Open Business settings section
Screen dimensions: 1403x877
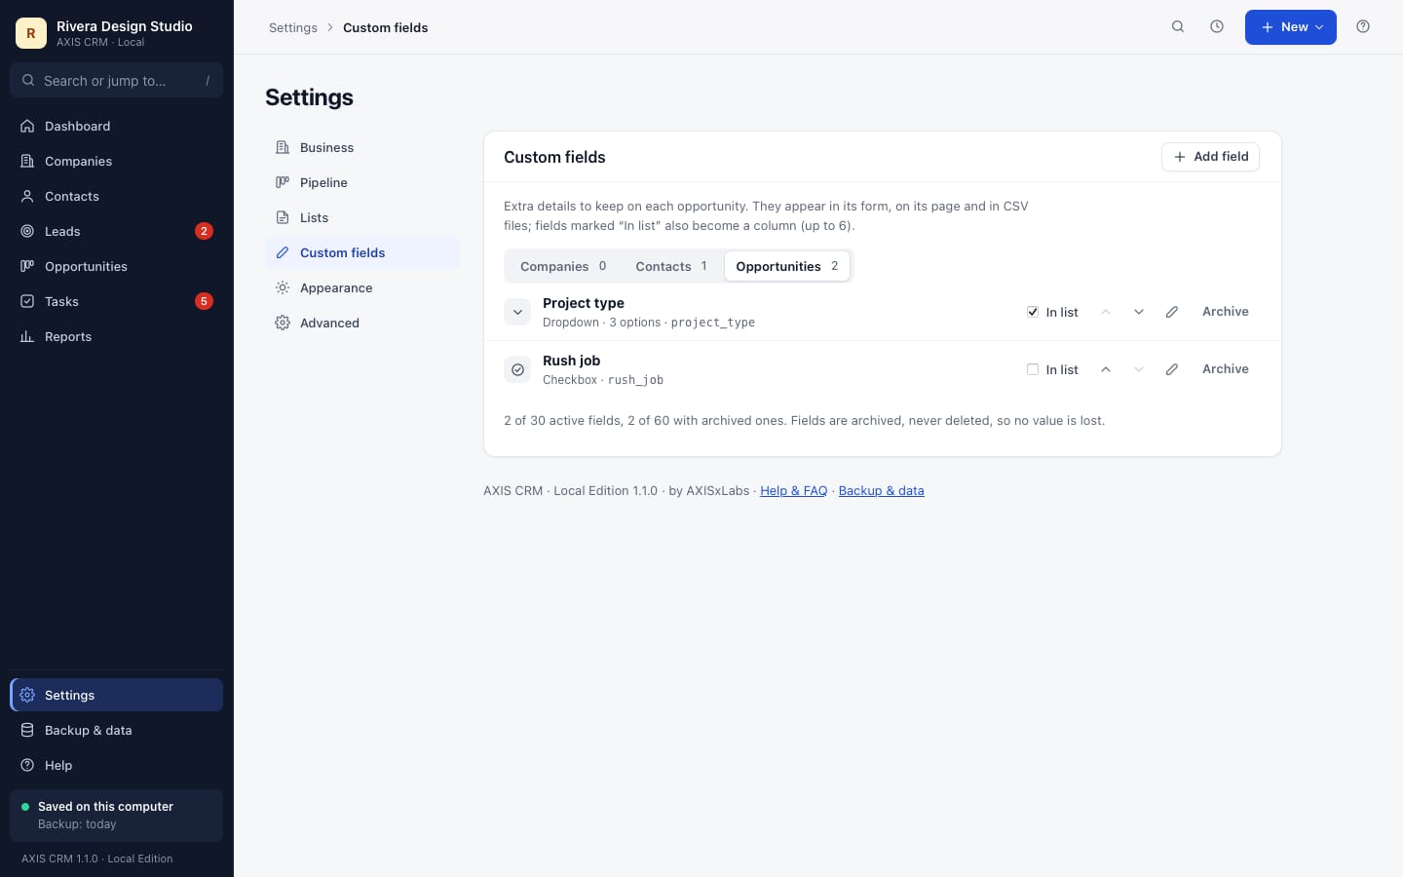(362, 147)
